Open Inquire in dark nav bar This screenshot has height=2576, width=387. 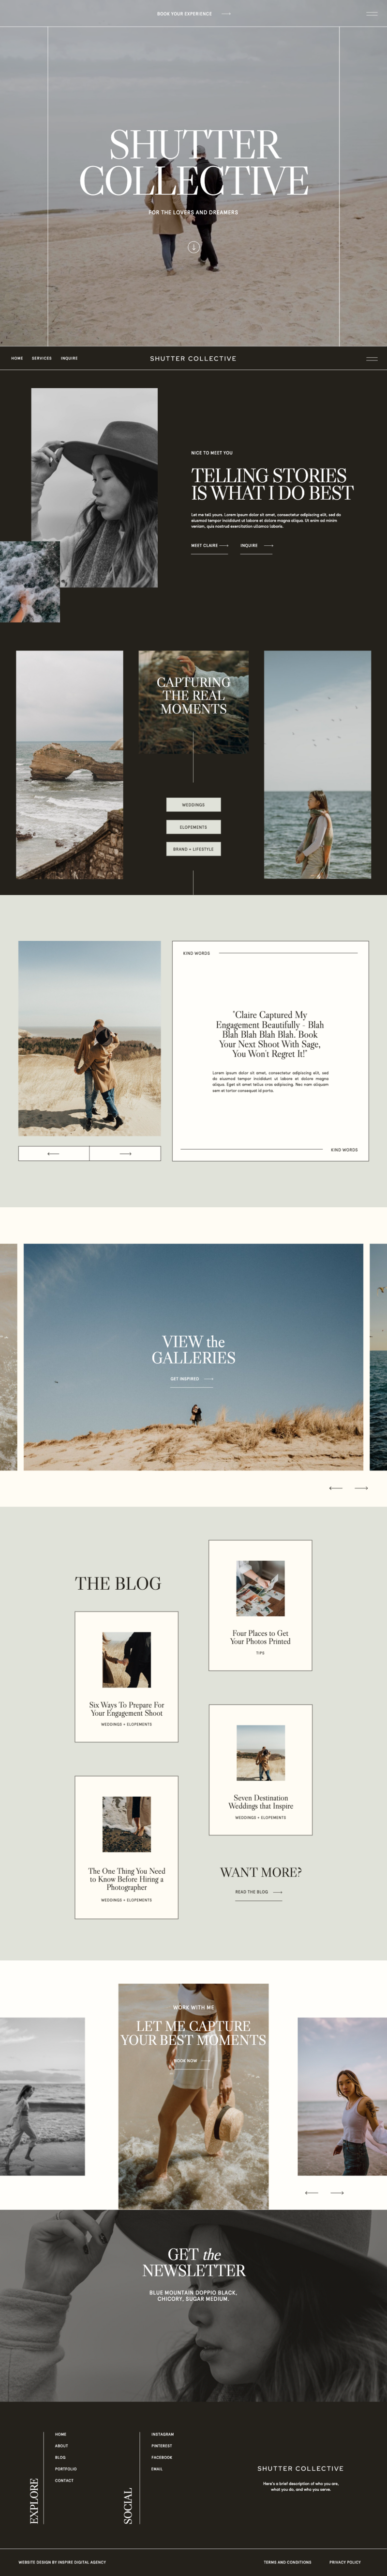[x=69, y=358]
